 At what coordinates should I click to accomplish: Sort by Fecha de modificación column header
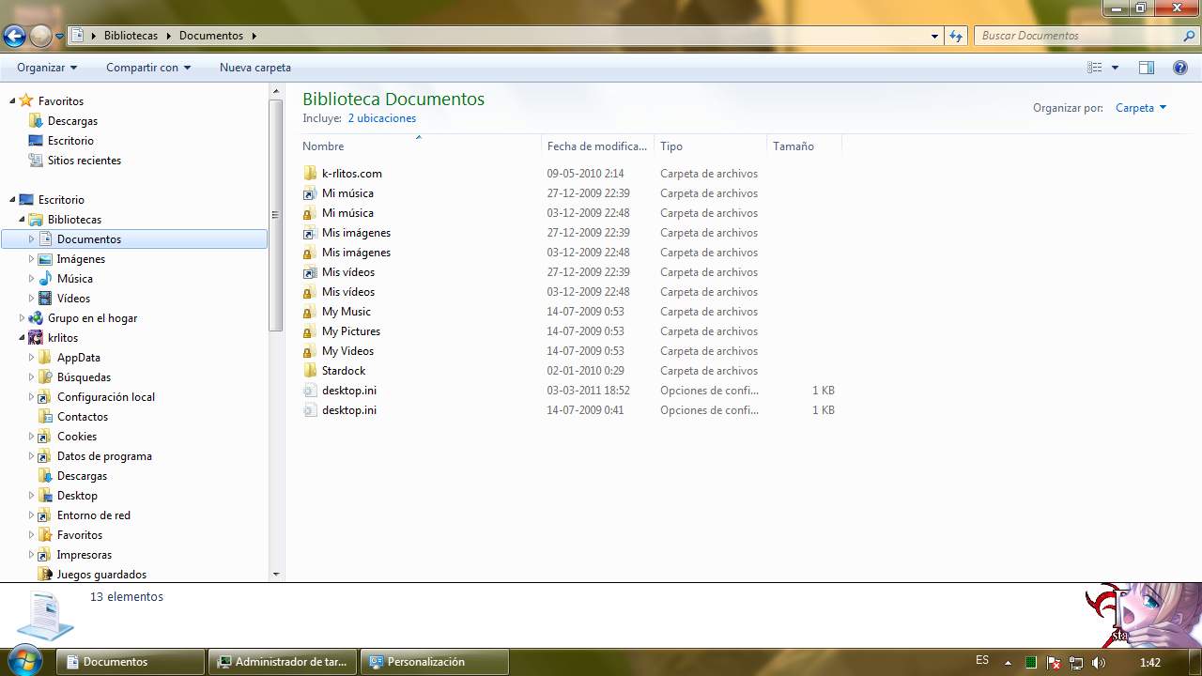tap(596, 146)
